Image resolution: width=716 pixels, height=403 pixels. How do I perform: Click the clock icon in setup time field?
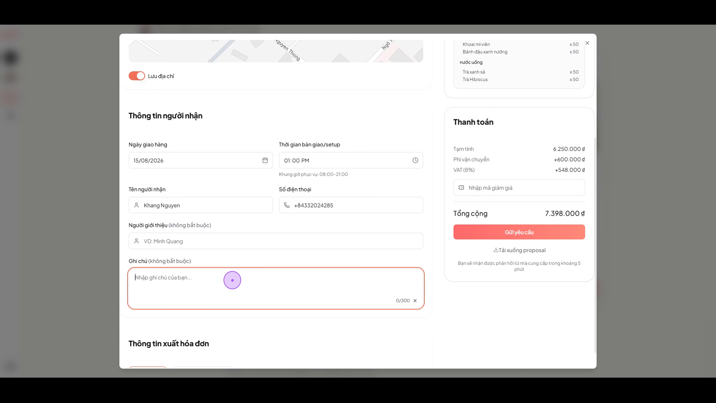coord(415,160)
